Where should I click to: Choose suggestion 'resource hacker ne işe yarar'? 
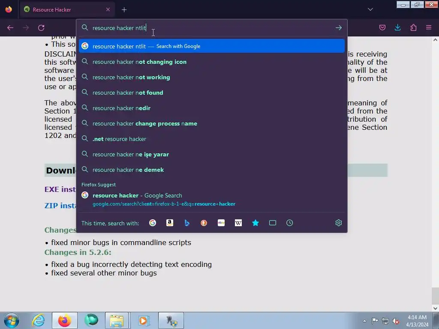(212, 154)
